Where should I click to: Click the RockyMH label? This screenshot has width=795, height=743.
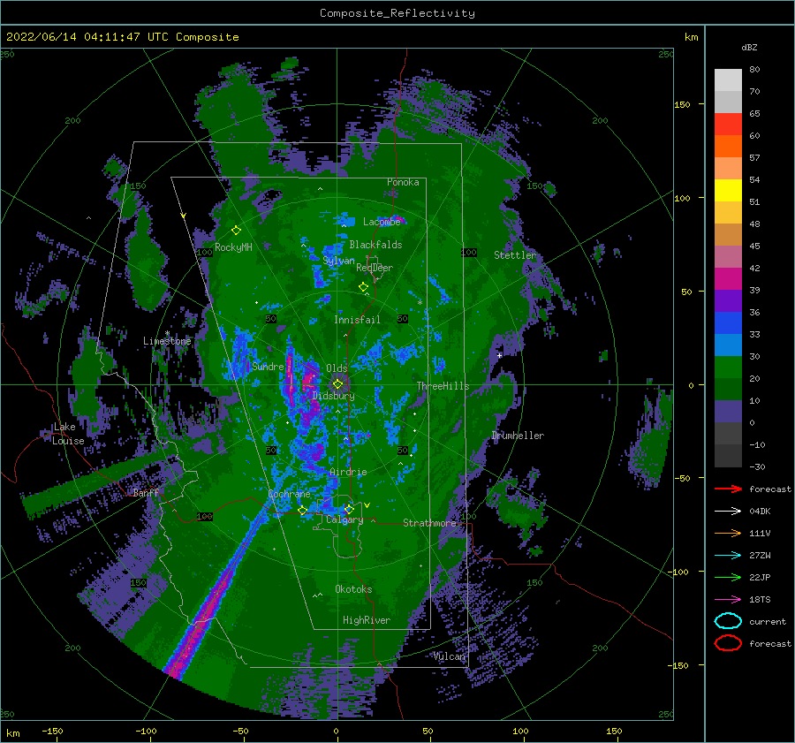(x=233, y=247)
